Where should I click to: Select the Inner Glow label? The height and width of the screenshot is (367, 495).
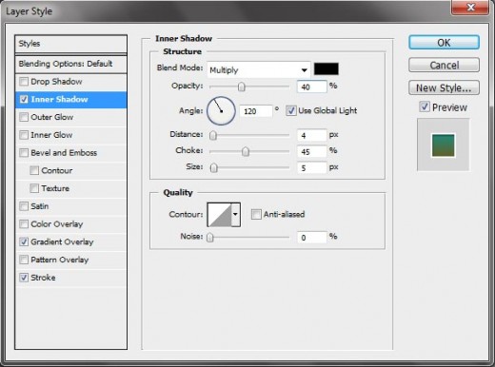(x=51, y=135)
